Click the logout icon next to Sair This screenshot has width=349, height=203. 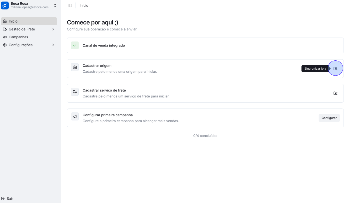[x=3, y=199]
